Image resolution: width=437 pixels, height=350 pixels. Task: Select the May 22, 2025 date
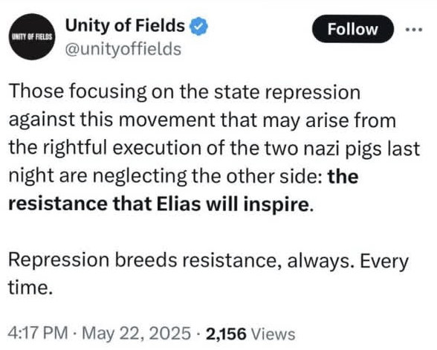click(136, 333)
